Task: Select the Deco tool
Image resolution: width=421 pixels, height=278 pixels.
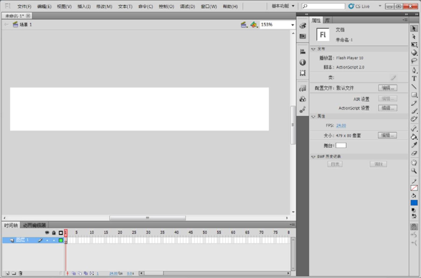Action: [414, 119]
